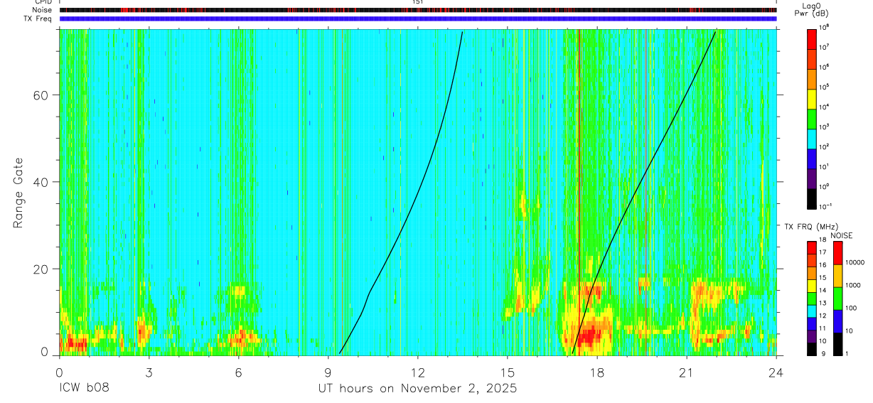Click the cyan segment of the TX FRQ scale
The height and width of the screenshot is (403, 873).
[x=812, y=311]
